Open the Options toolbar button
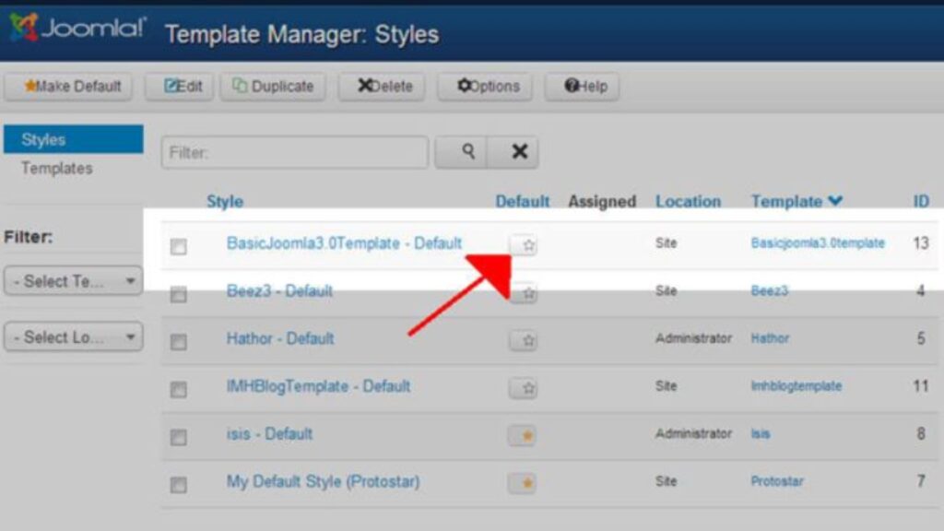Viewport: 944px width, 531px height. tap(485, 86)
